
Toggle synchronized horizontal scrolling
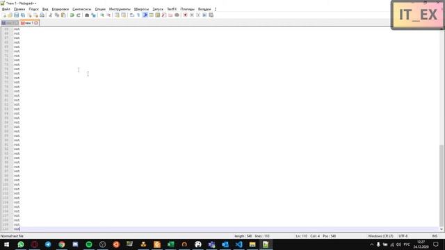point(124,15)
